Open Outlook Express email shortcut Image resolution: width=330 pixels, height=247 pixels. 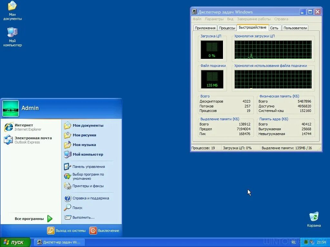pyautogui.click(x=28, y=140)
